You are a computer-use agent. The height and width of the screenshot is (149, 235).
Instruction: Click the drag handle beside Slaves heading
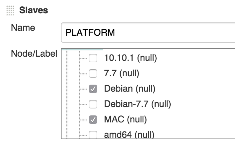(10, 11)
